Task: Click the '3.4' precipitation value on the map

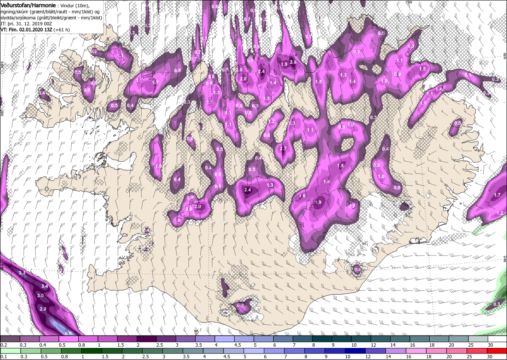Action: click(x=45, y=286)
